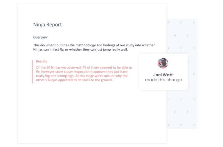Open the "Joel Watt" author name
The width and height of the screenshot is (223, 147).
coord(163,75)
